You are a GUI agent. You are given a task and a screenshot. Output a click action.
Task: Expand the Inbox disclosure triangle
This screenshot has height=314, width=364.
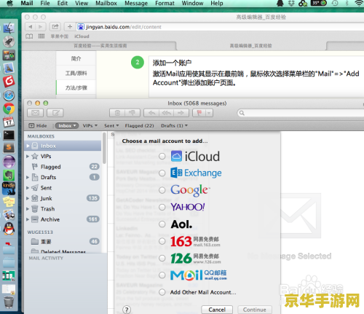tap(28, 146)
